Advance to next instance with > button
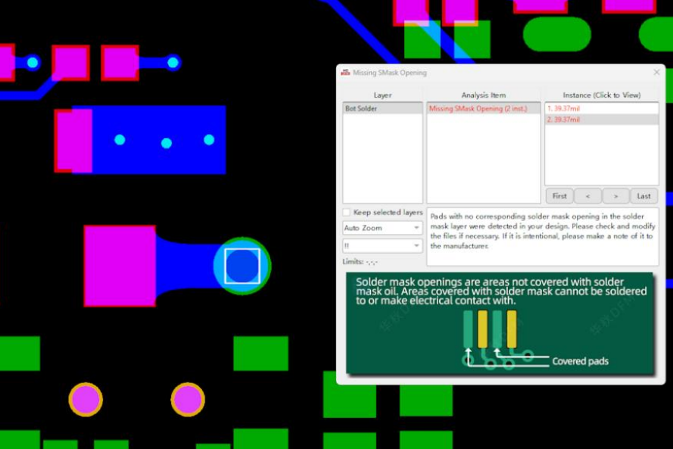The image size is (673, 449). click(x=615, y=196)
